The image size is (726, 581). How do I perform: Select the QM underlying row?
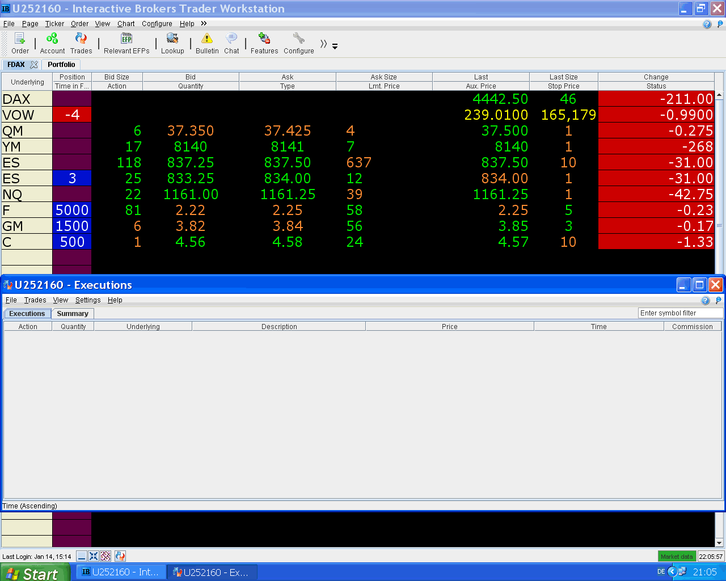coord(27,130)
